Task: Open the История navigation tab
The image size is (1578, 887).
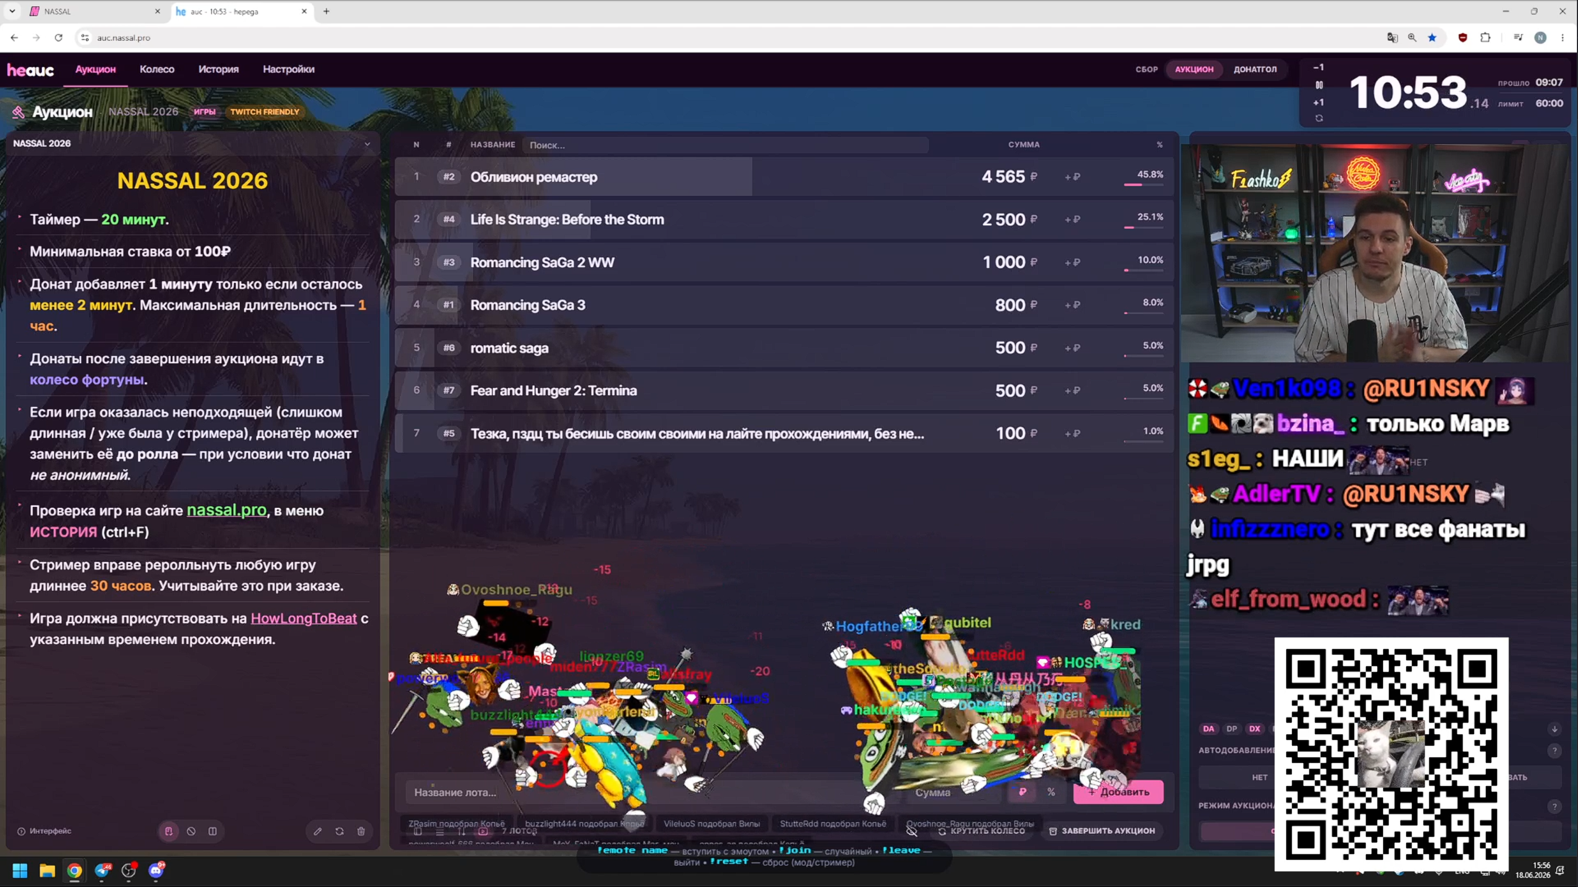Action: coord(219,69)
